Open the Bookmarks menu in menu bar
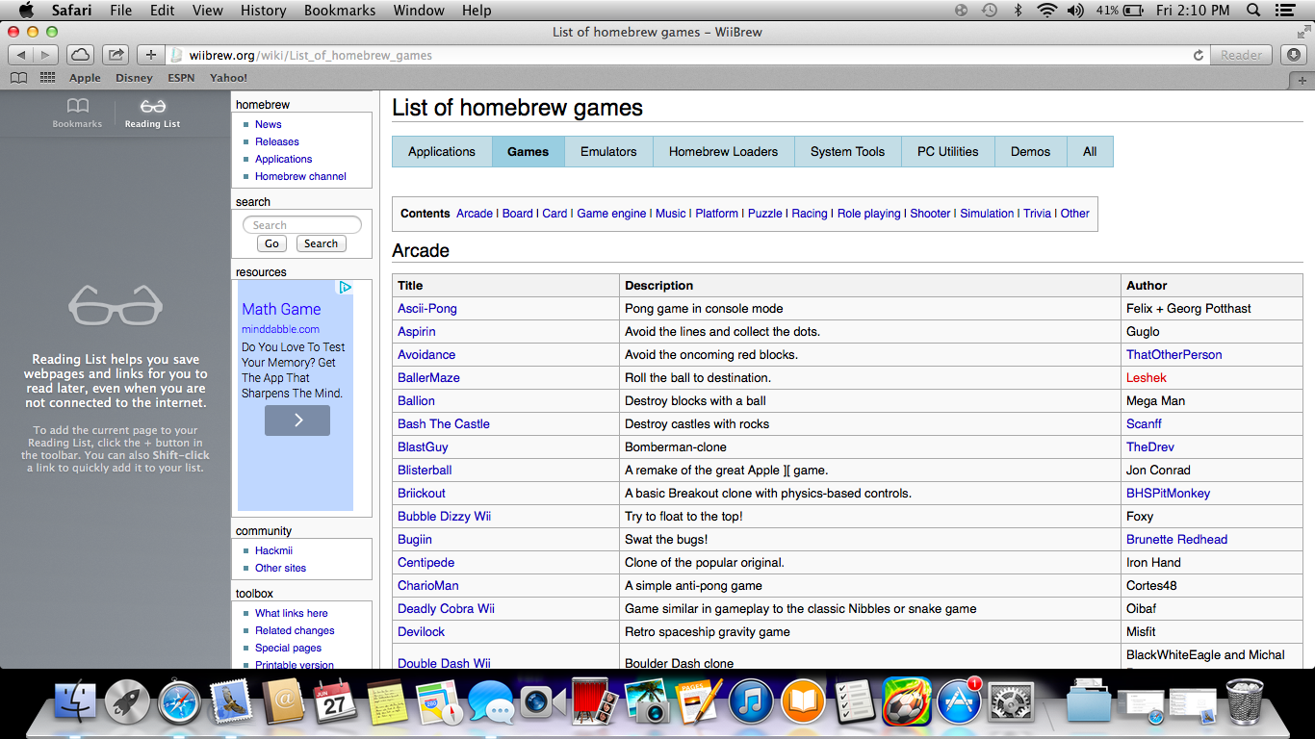 (340, 11)
